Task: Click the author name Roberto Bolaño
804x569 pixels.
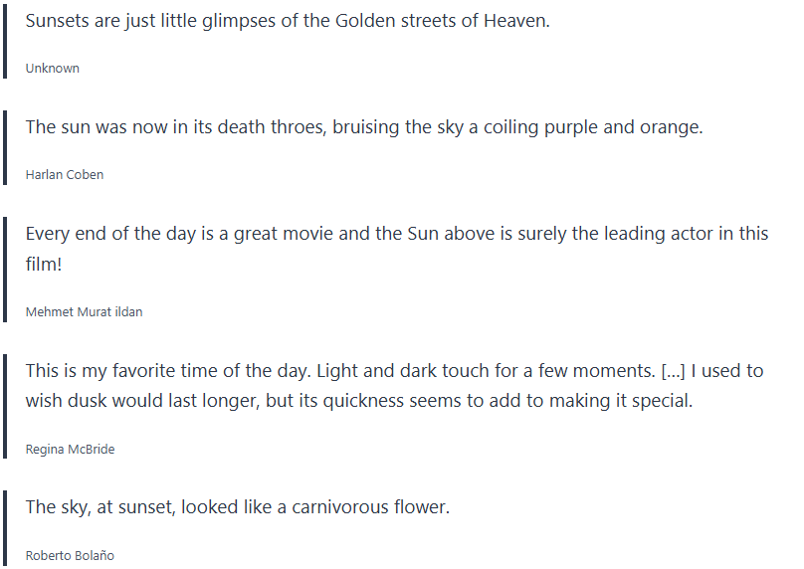Action: (x=70, y=556)
